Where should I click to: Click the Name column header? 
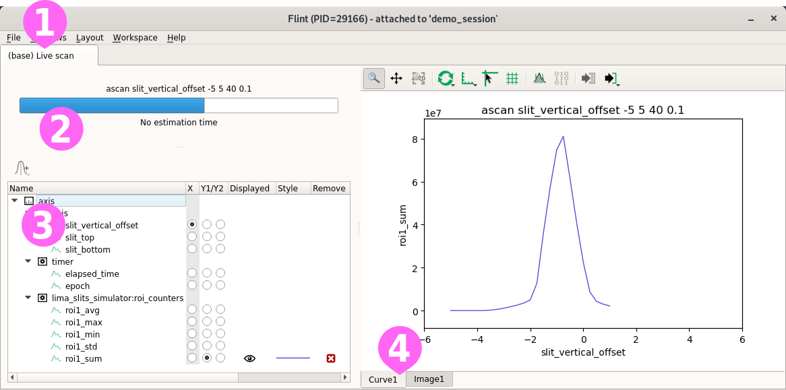(x=97, y=188)
